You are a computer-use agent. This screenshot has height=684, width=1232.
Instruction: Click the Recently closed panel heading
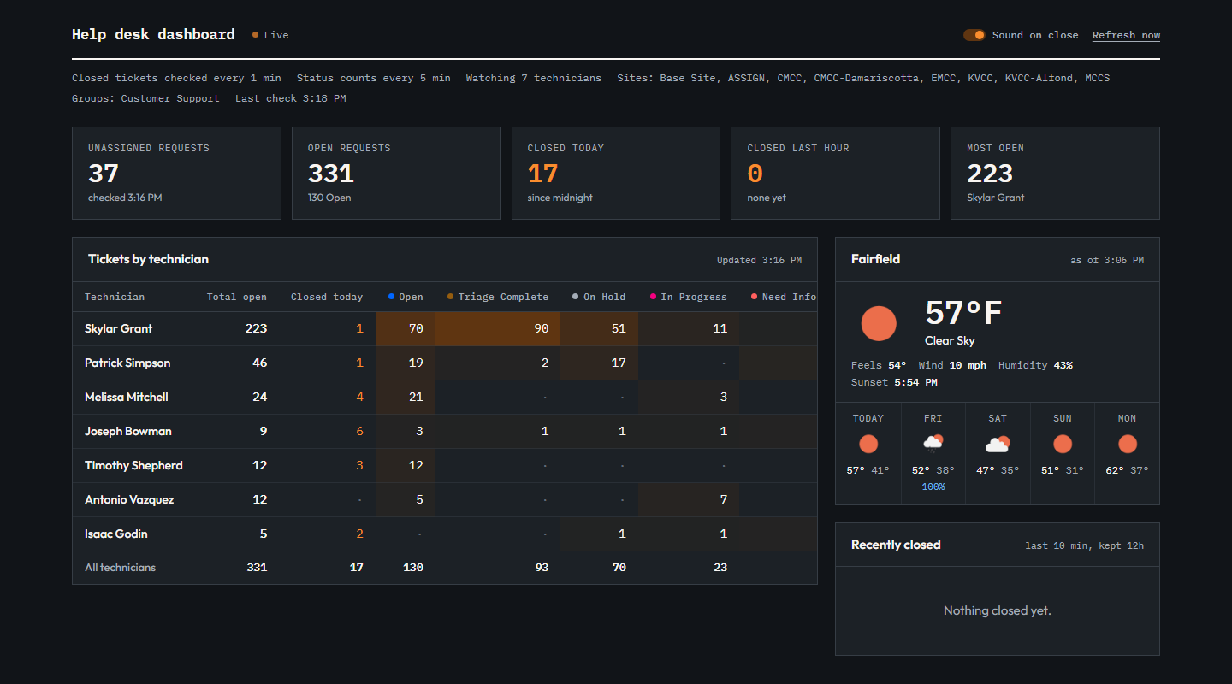(896, 545)
